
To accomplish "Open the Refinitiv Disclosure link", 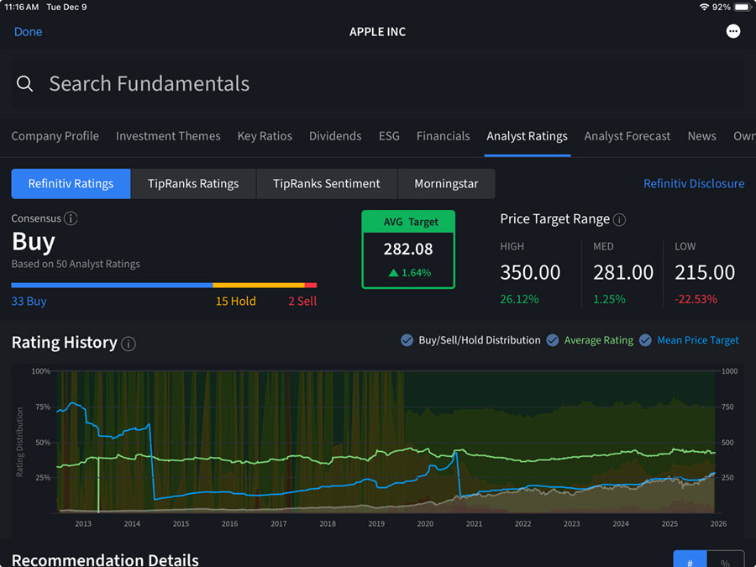I will (693, 184).
